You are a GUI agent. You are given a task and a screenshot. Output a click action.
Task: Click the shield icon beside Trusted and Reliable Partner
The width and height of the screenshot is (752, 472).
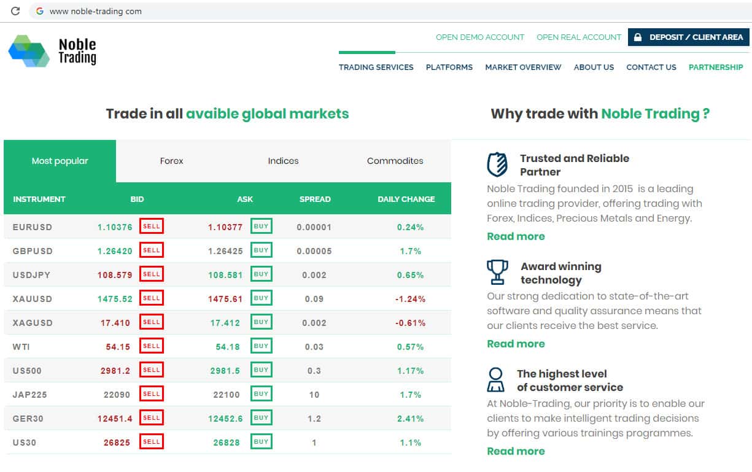[x=497, y=164]
